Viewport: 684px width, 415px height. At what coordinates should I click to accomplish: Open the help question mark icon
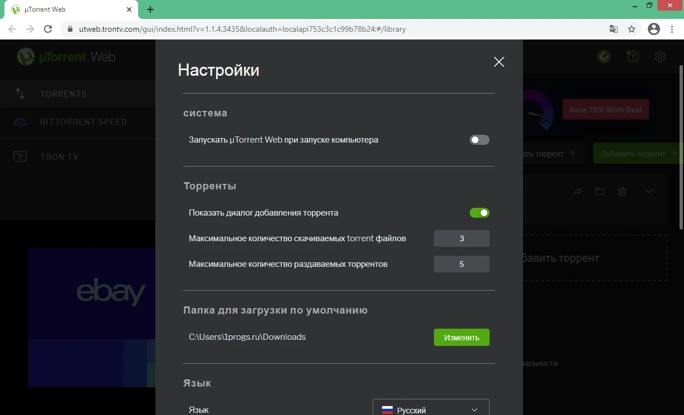[633, 56]
